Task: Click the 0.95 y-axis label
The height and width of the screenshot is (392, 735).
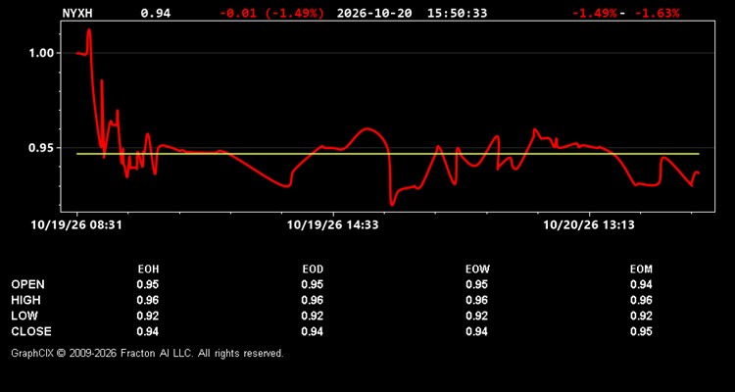Action: pos(40,148)
